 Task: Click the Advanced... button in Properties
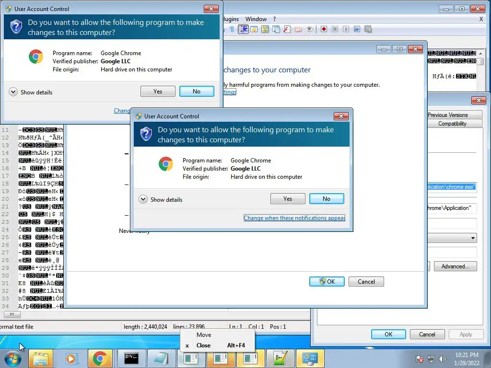click(x=456, y=266)
